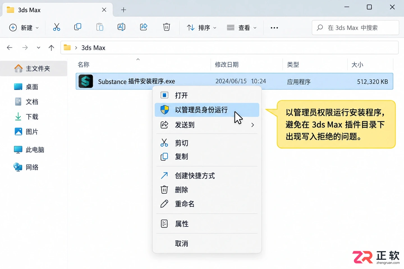Click 3ds Max in the address breadcrumb
Screen dimensions: 404x269
[93, 48]
